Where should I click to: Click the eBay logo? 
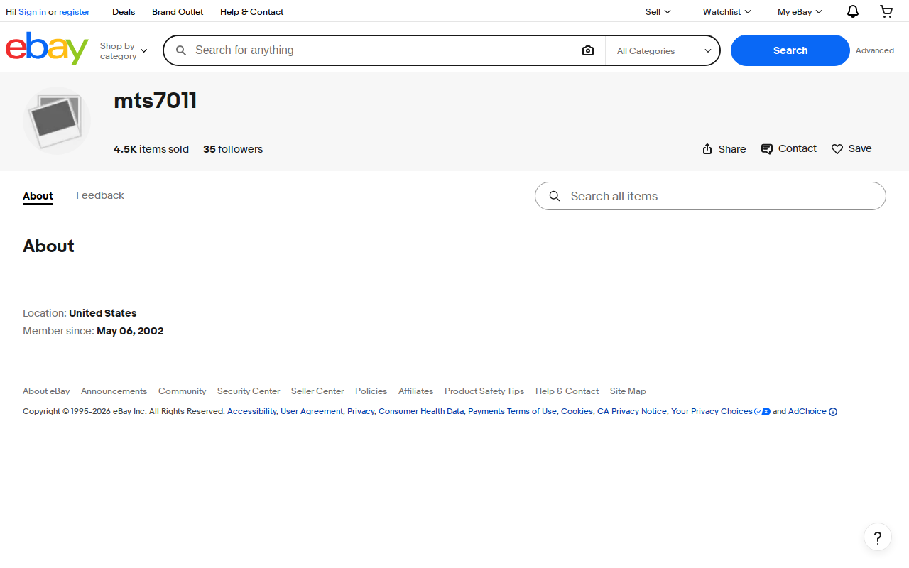click(47, 48)
